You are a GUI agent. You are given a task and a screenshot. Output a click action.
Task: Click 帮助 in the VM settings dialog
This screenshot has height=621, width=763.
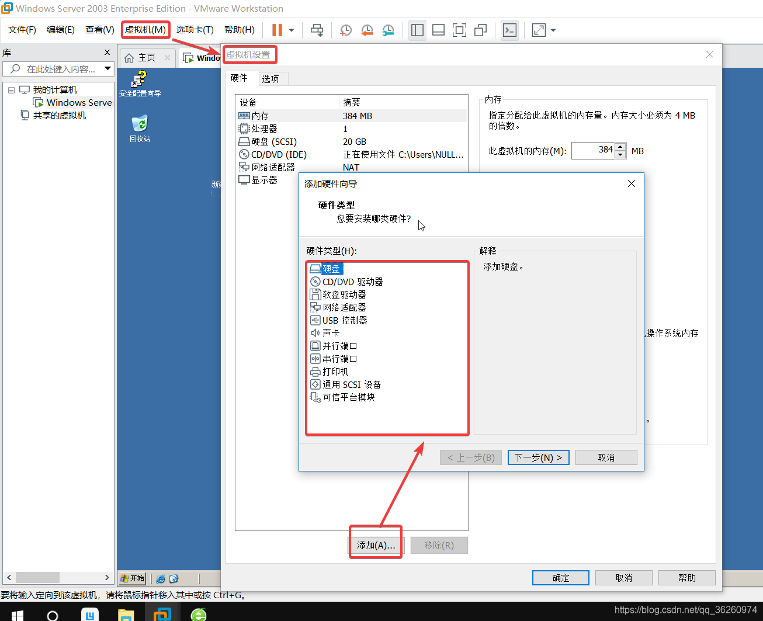point(687,578)
